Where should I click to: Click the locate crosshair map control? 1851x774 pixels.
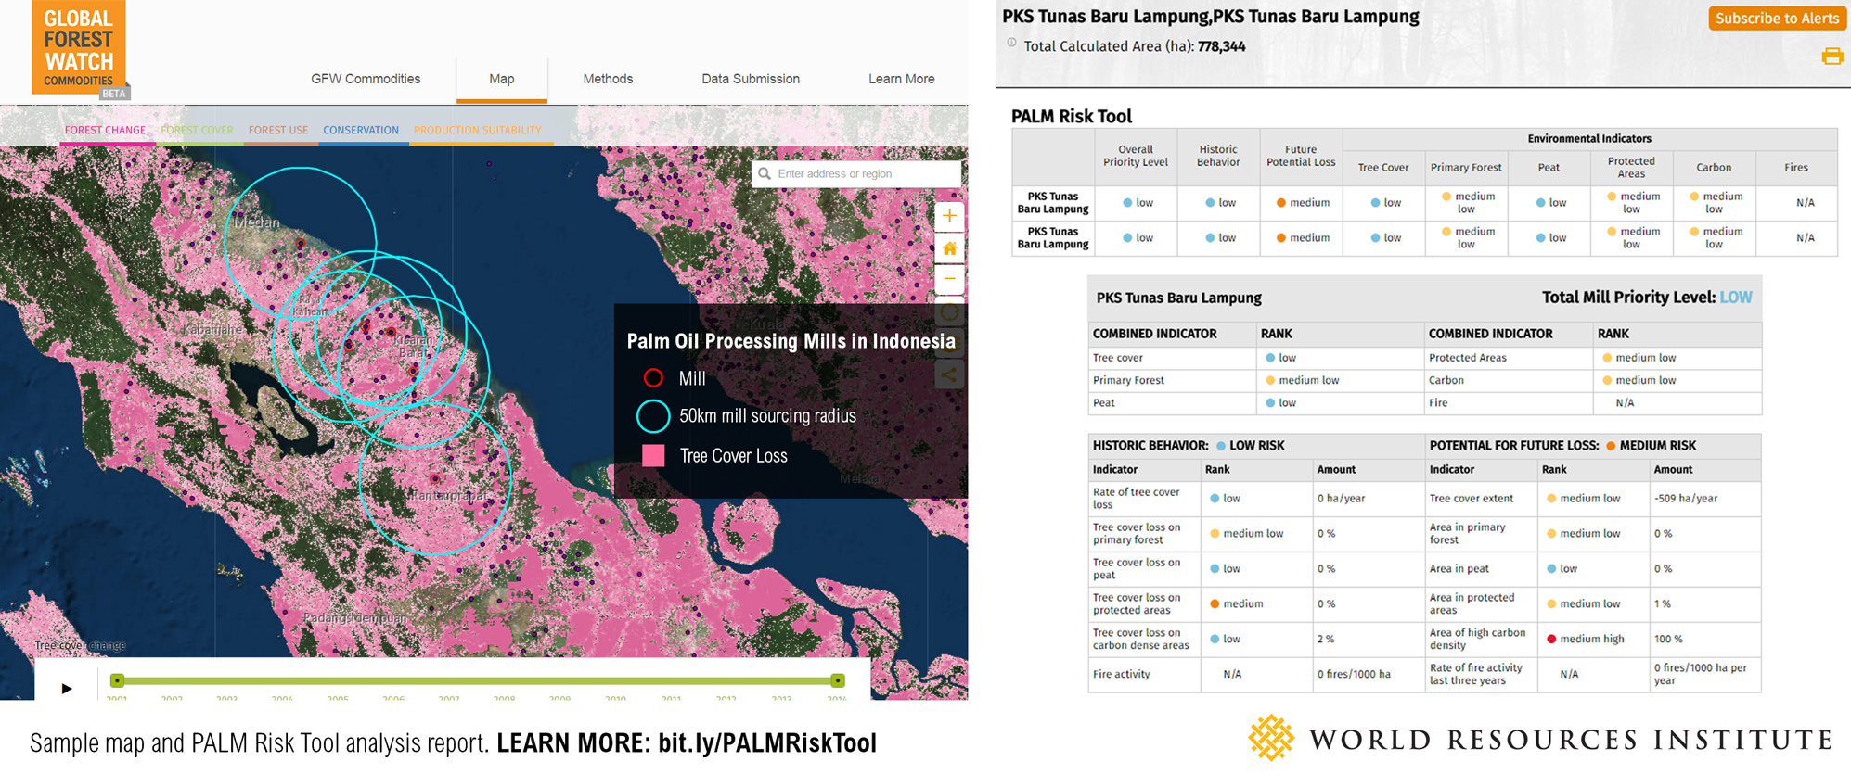pyautogui.click(x=949, y=312)
